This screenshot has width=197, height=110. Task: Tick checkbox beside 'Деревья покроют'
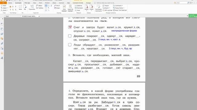(70, 36)
